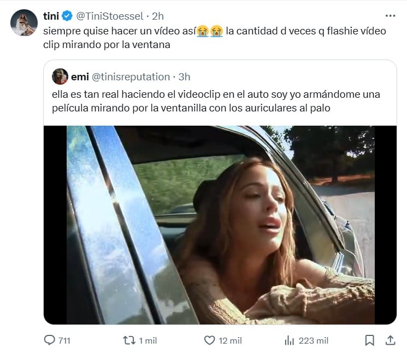Image resolution: width=407 pixels, height=354 pixels.
Task: Open the @TiniStoessel handle link
Action: [x=110, y=16]
